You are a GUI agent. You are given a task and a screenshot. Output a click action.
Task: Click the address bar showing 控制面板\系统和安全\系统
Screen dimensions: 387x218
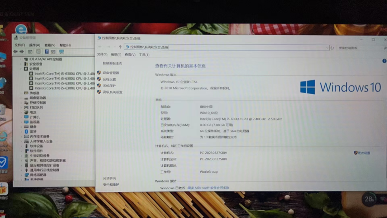(x=226, y=47)
